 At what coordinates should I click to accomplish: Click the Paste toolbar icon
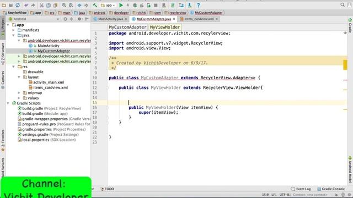(x=55, y=5)
